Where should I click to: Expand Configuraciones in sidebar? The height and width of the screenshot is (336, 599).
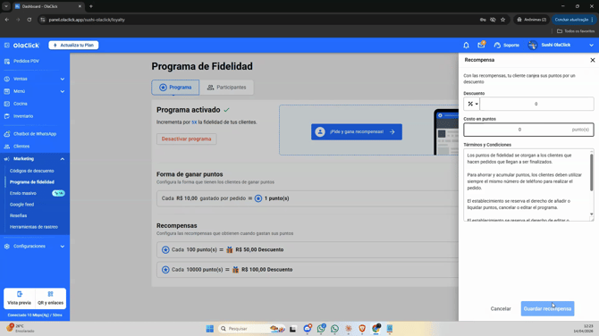[x=35, y=247]
